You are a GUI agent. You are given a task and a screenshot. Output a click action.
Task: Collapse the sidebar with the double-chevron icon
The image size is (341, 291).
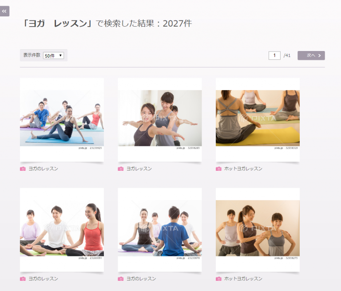(x=4, y=11)
